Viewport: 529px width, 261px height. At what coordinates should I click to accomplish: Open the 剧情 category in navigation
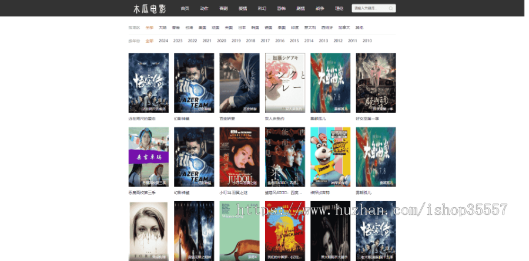pos(300,9)
